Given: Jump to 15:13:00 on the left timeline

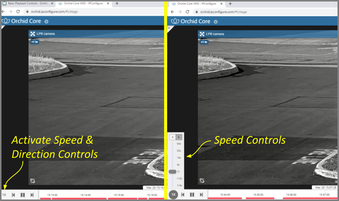Looking at the screenshot, I should tap(52, 195).
